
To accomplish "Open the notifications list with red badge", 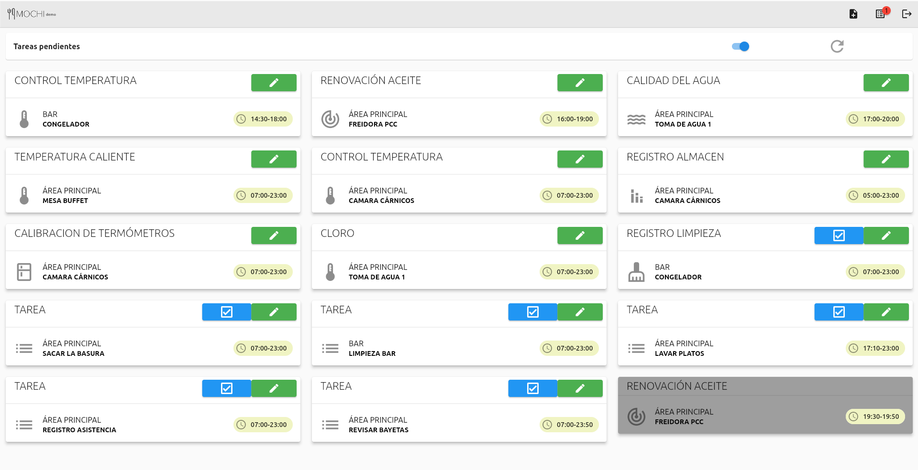I will [880, 14].
